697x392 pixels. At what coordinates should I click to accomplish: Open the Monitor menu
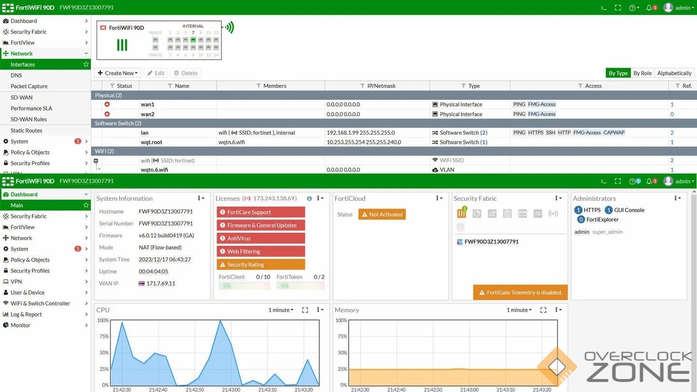45,325
